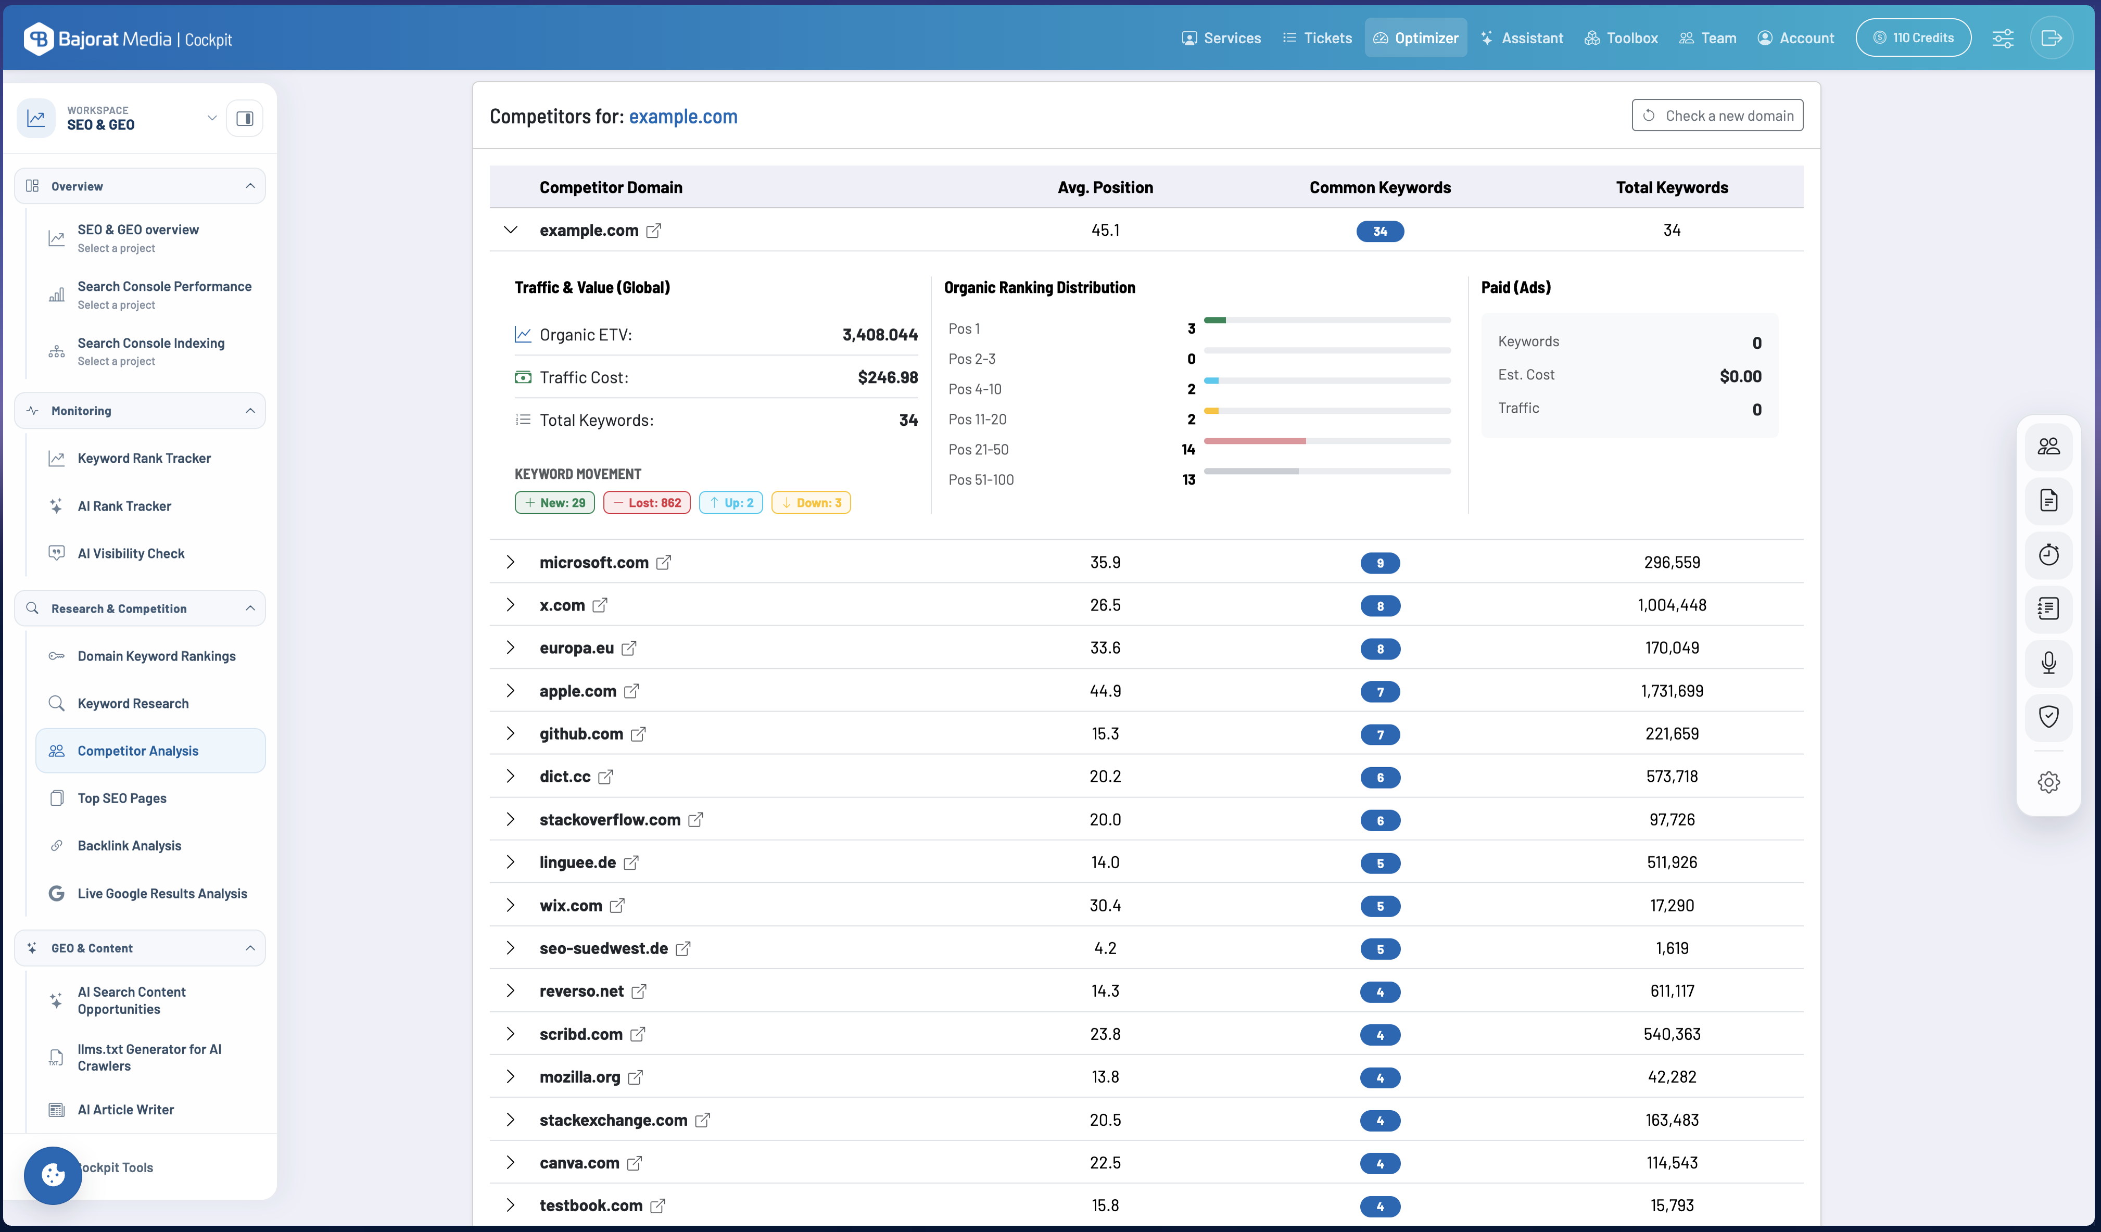Click the notes list icon in right toolbar
The height and width of the screenshot is (1232, 2101).
coord(2048,609)
